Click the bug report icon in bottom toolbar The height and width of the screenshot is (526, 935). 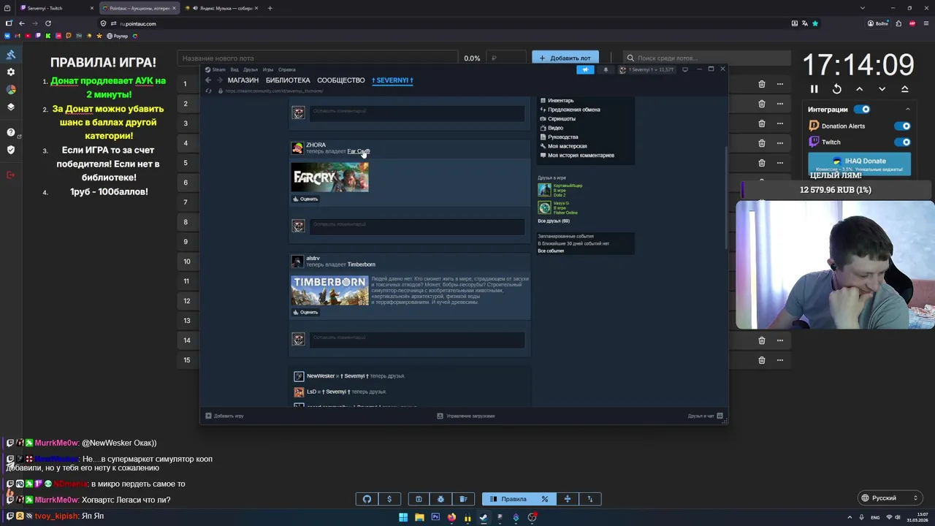coord(441,499)
